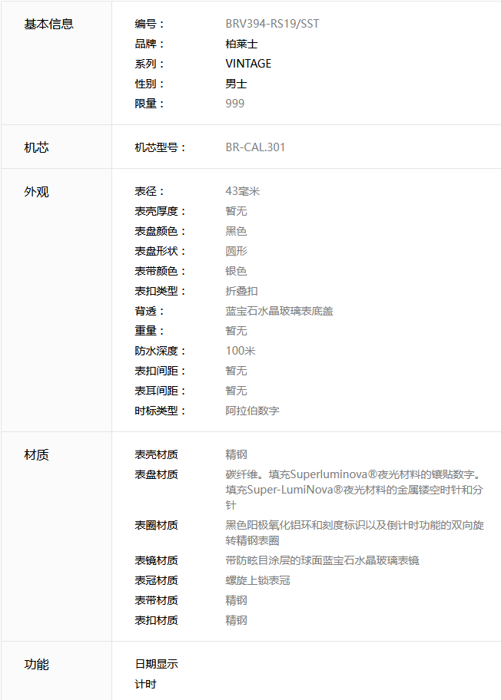The image size is (501, 700).
Task: Click the 精钢 value beside 表扣材质
Action: (236, 620)
